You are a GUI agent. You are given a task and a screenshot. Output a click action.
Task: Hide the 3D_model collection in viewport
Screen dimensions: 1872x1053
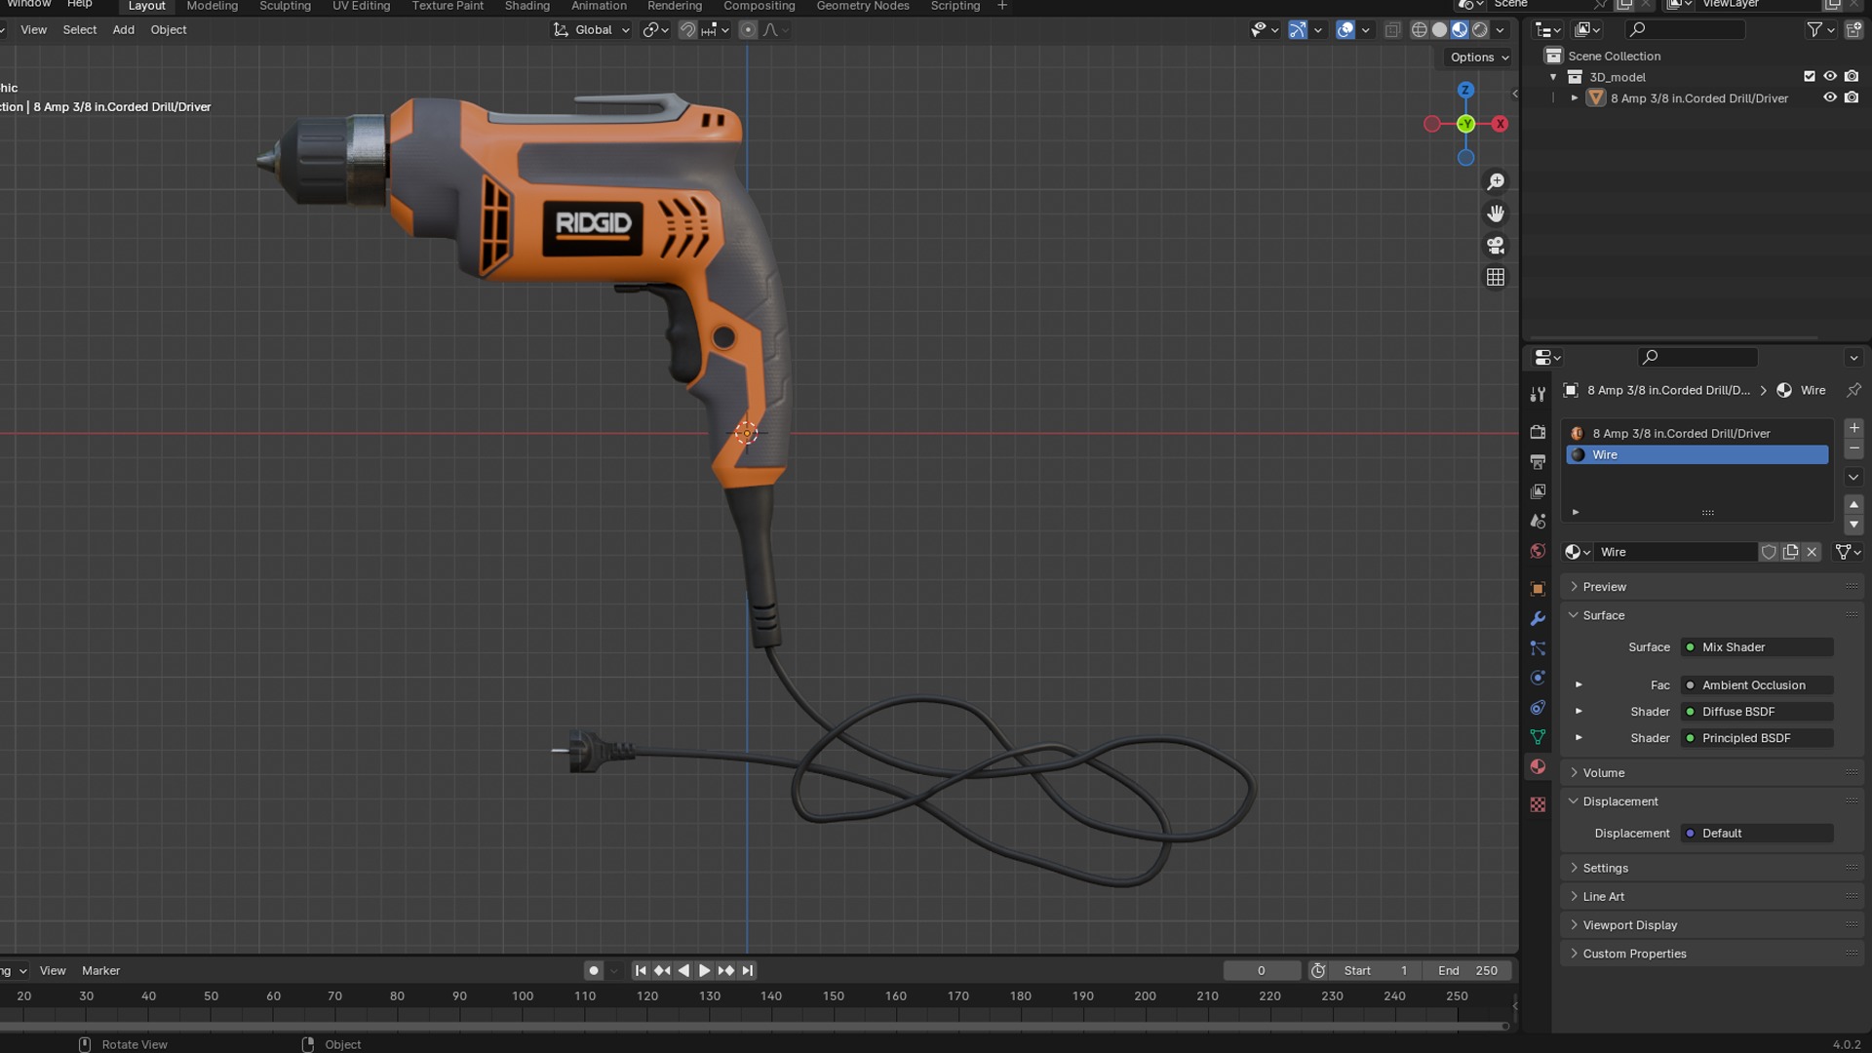click(1830, 77)
